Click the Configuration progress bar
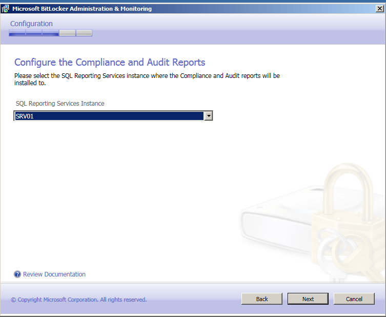Image resolution: width=386 pixels, height=317 pixels. tap(50, 33)
